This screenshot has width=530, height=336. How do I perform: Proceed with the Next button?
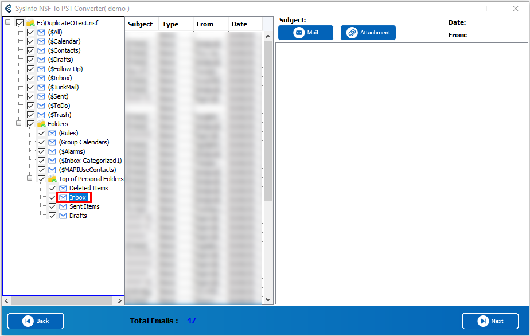pyautogui.click(x=490, y=321)
